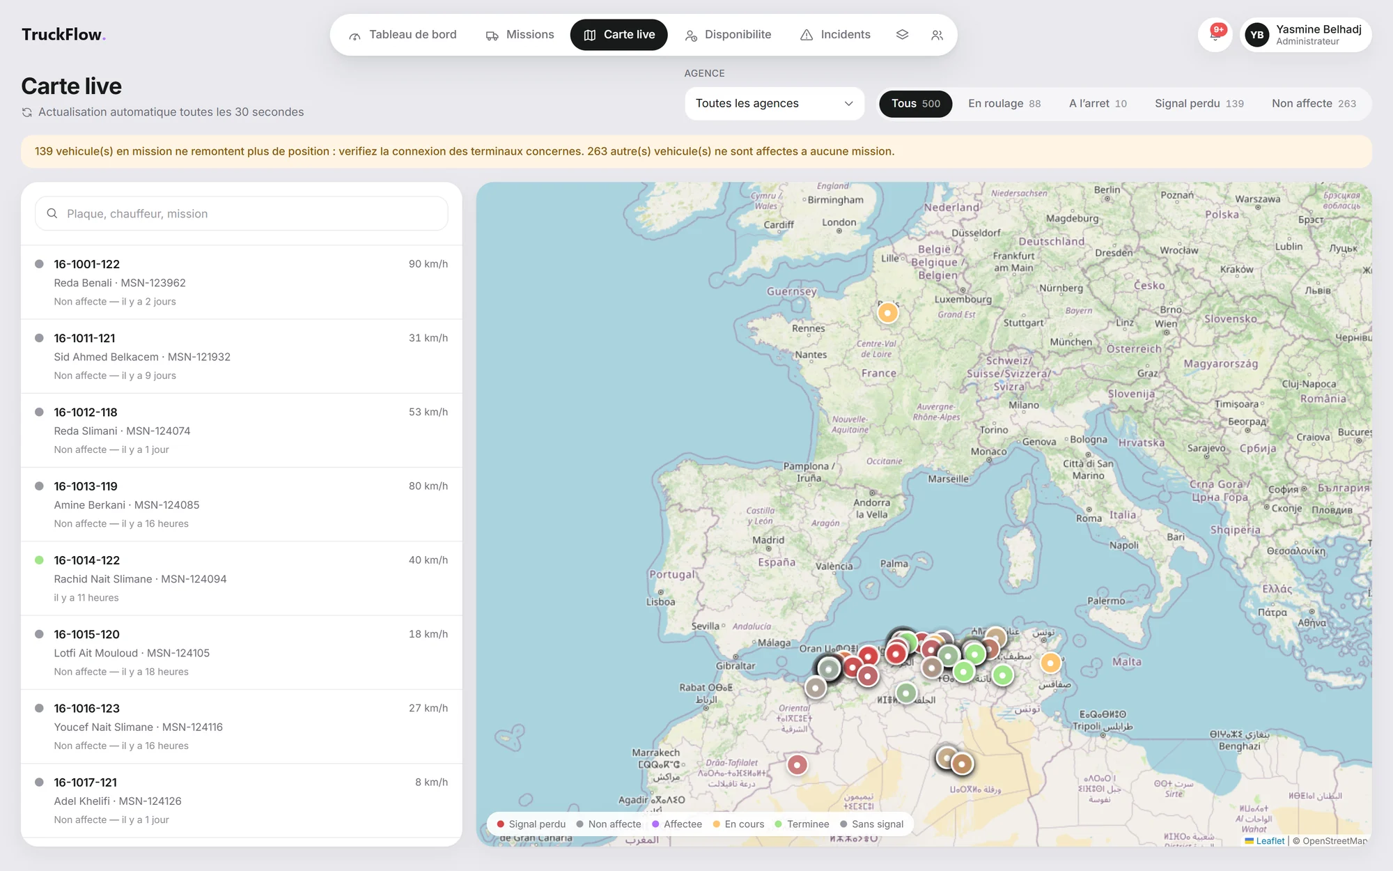Click the search magnifier icon
The height and width of the screenshot is (871, 1393).
click(x=52, y=213)
